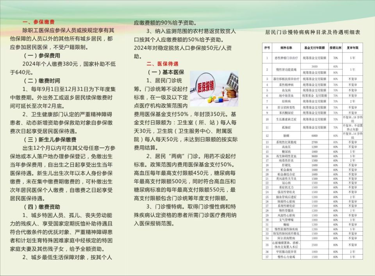Screen dimensions: 375x276
Task: Click the table cell 系统性硬化症
Action: pos(286,206)
